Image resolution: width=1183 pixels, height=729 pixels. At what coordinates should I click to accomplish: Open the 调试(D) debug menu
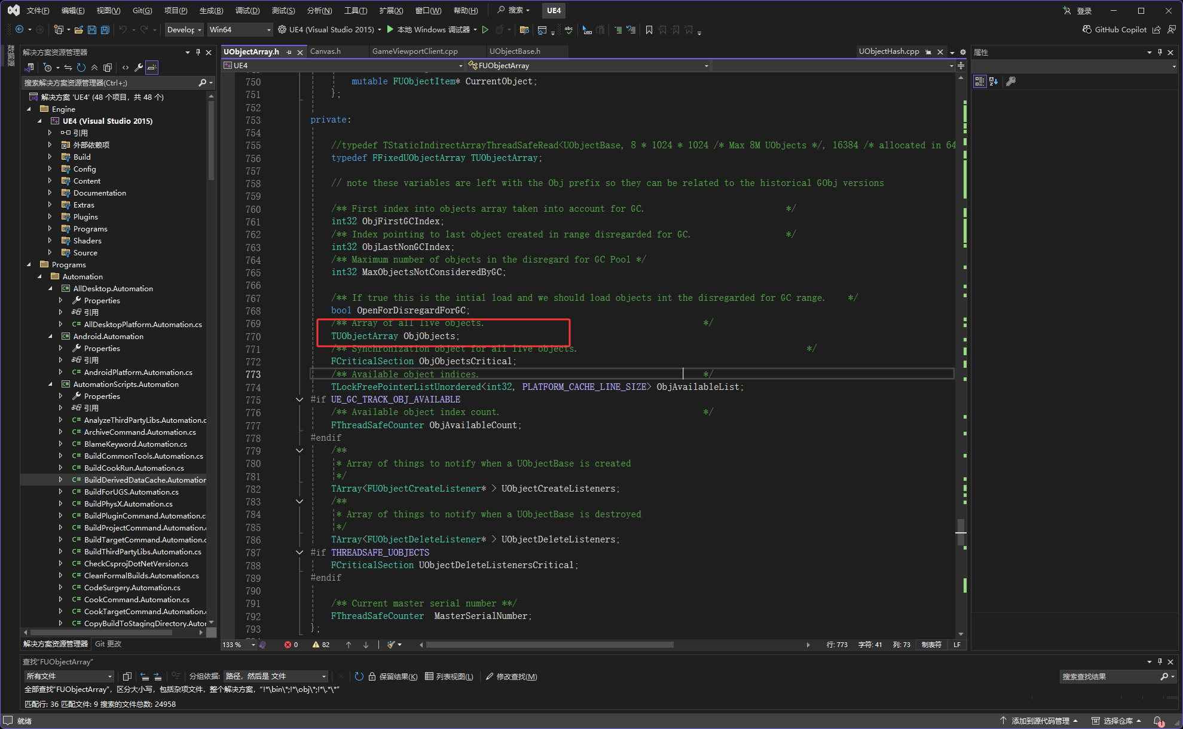click(247, 10)
